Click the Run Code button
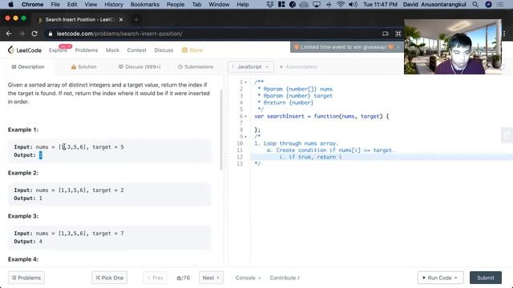513x288 pixels. (440, 278)
